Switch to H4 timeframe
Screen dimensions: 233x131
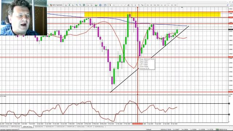click(x=165, y=5)
